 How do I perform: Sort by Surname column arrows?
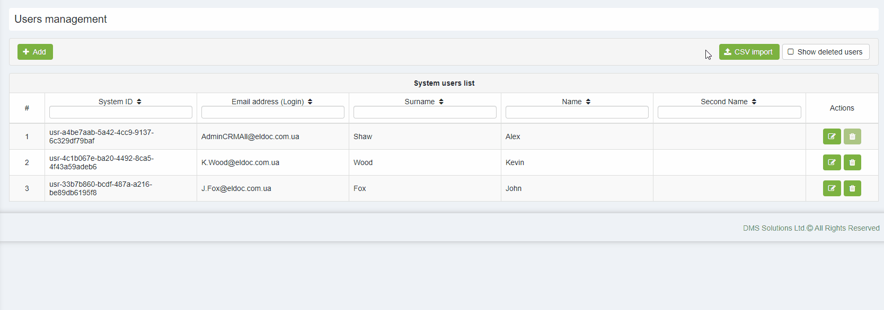441,102
